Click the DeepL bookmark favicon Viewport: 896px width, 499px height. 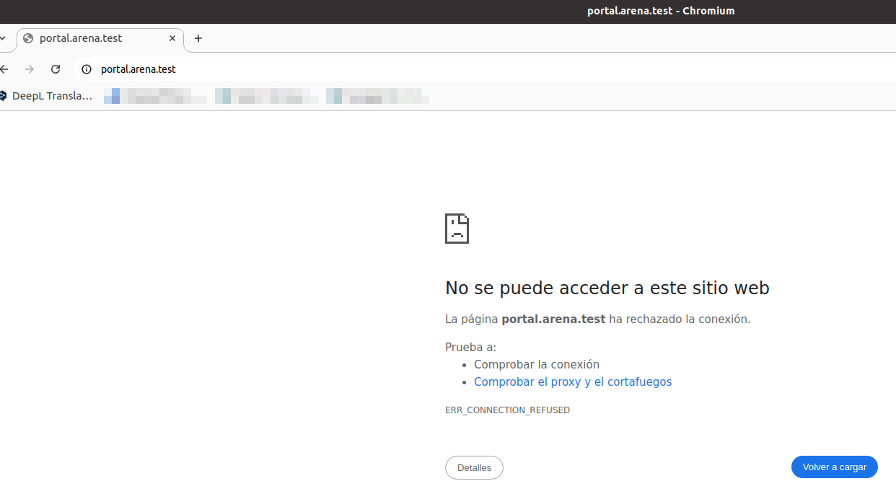pos(3,95)
